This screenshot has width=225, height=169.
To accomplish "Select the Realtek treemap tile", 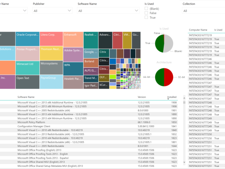I will [x=91, y=40].
